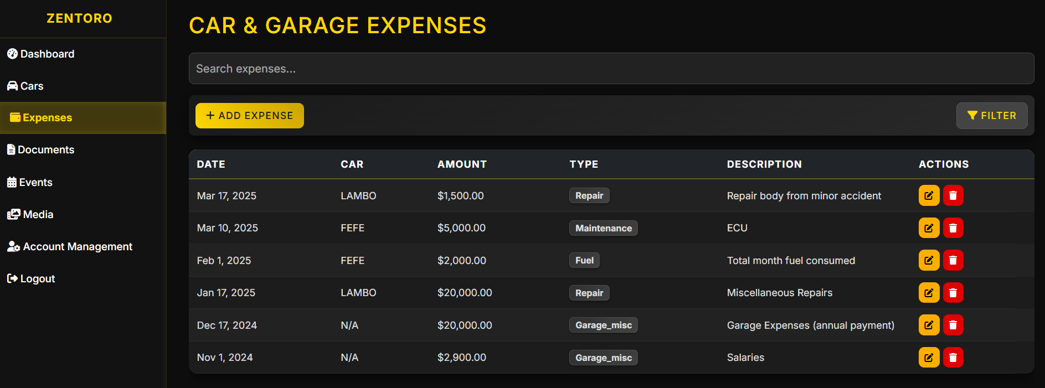
Task: Edit the Salaries expense entry
Action: [x=929, y=357]
